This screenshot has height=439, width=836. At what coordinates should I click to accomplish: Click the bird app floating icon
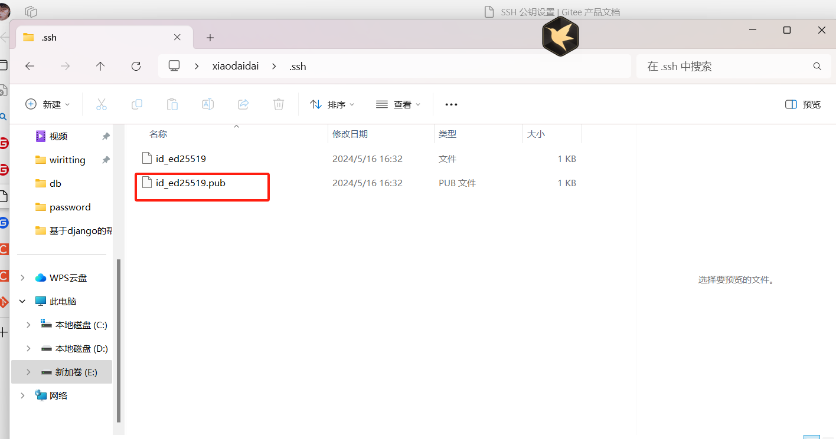(x=560, y=37)
